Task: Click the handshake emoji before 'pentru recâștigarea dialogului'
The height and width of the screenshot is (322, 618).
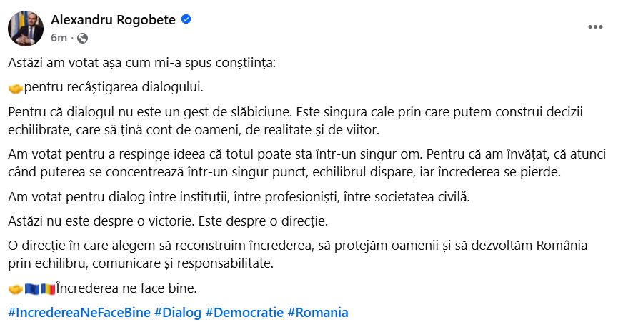Action: [16, 89]
